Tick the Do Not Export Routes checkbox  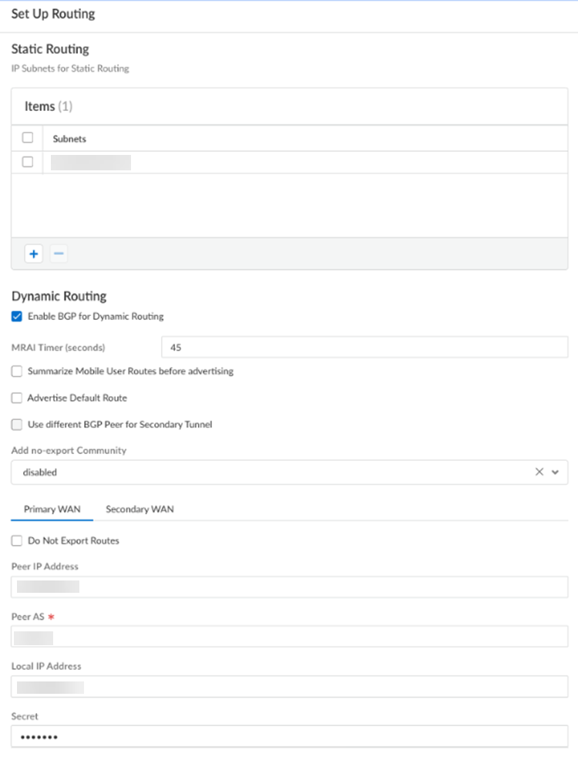(x=17, y=540)
